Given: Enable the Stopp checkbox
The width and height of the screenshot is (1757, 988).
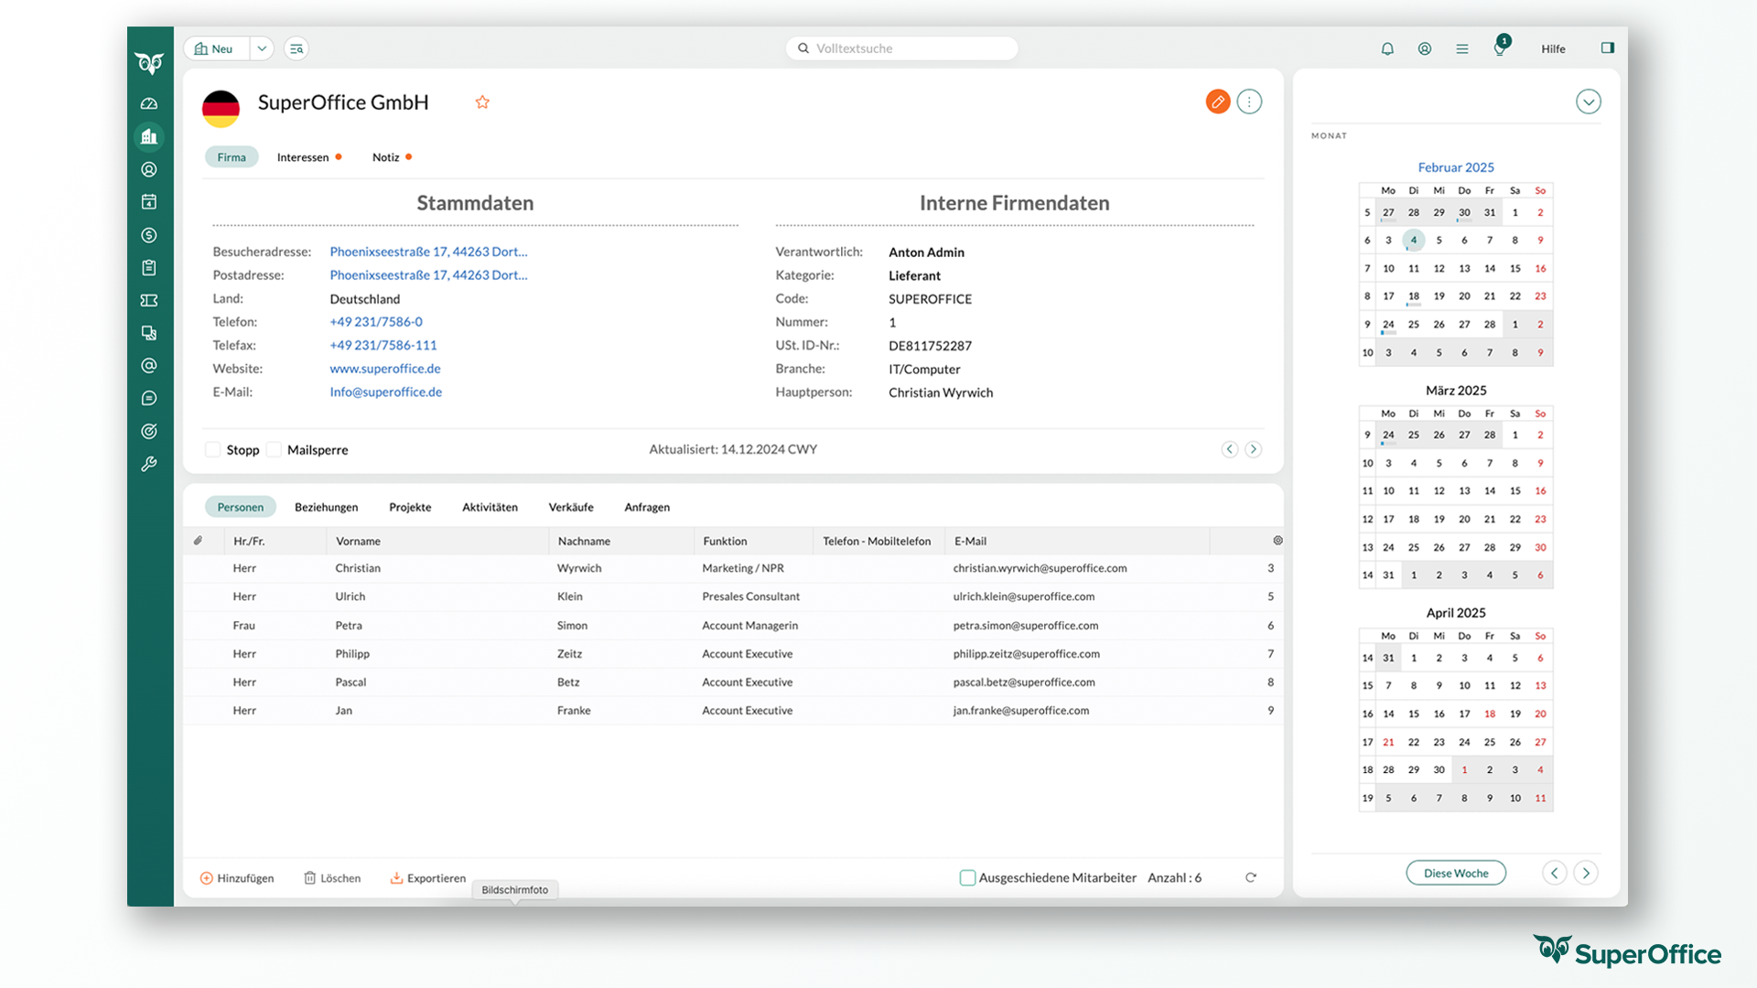Looking at the screenshot, I should [x=213, y=450].
